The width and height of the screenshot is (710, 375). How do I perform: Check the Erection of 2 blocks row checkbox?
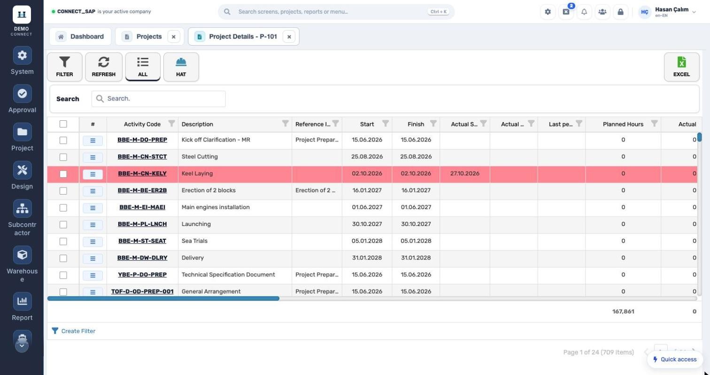coord(63,191)
